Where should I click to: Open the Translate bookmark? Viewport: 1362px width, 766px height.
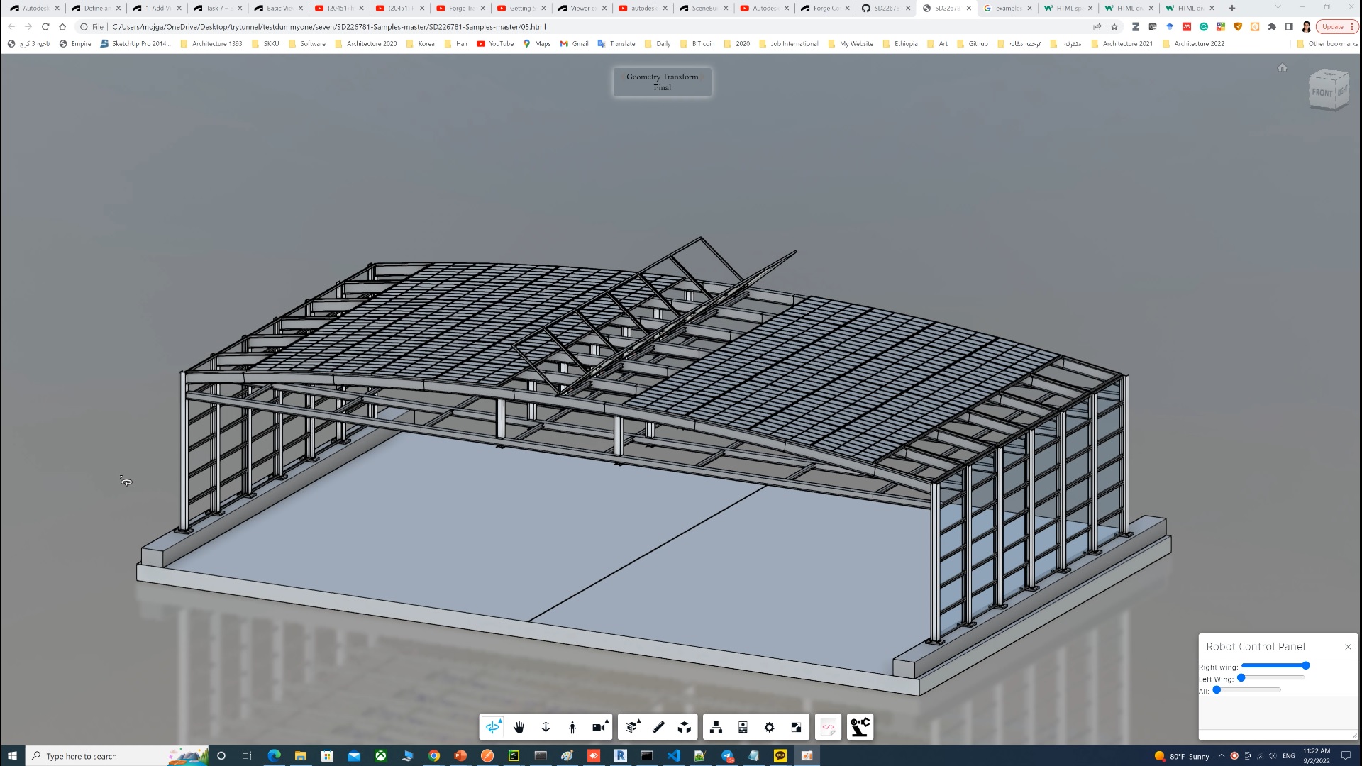[616, 44]
